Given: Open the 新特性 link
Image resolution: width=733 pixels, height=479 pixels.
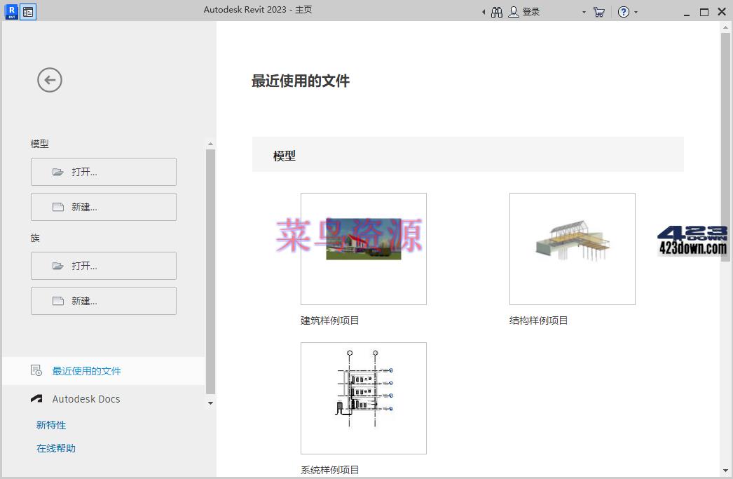Looking at the screenshot, I should (50, 425).
